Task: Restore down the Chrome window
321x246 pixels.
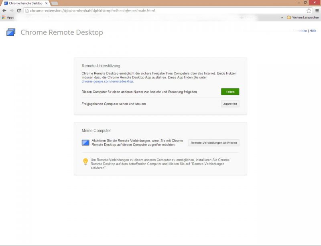Action: pos(305,2)
